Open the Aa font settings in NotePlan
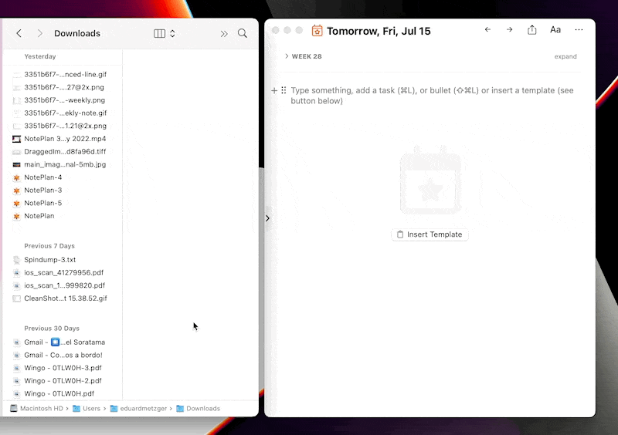This screenshot has height=435, width=618. click(555, 30)
